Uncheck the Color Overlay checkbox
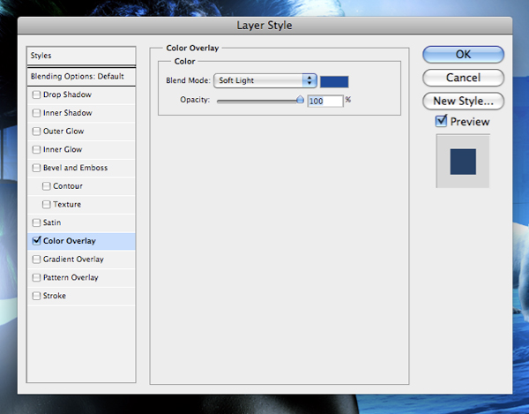Screen dimensions: 529x414 [36, 240]
